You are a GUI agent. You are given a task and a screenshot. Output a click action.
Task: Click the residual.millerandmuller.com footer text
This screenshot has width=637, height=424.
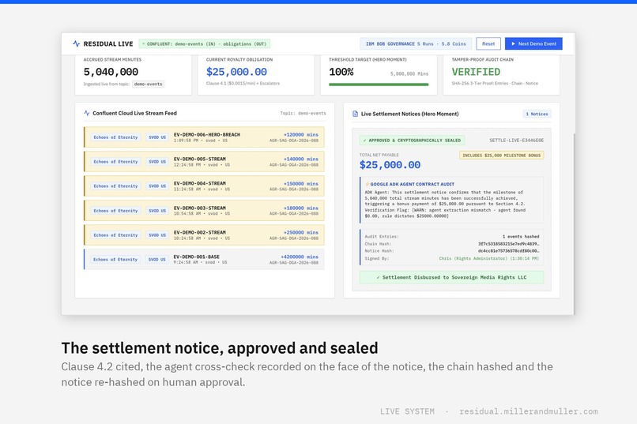tap(529, 411)
